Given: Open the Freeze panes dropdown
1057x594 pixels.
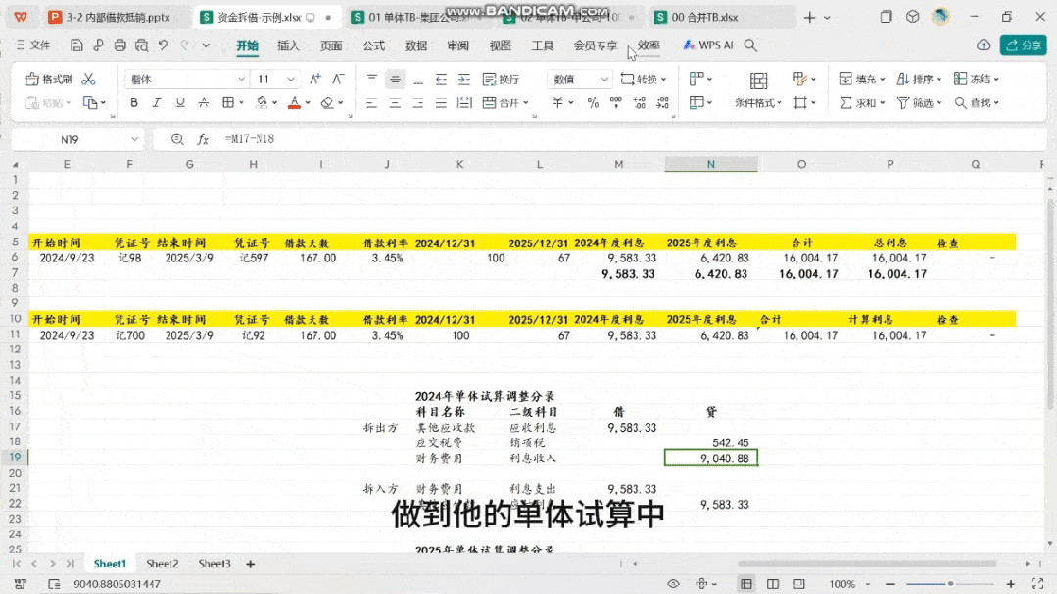Looking at the screenshot, I should [x=977, y=79].
